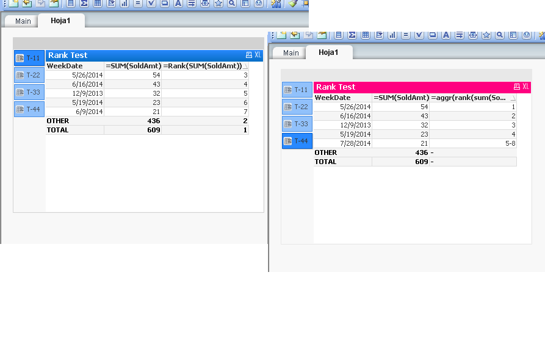Click =aggr(rank(sum(So... column header in pink chart
This screenshot has height=358, width=545.
(x=473, y=98)
